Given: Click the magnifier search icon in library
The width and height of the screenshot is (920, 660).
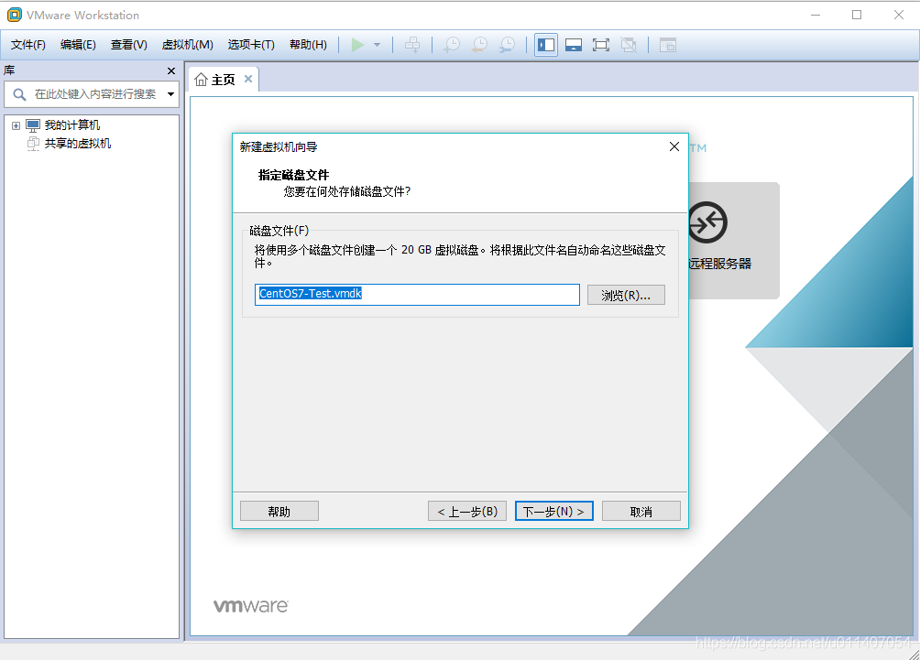Looking at the screenshot, I should coord(19,93).
